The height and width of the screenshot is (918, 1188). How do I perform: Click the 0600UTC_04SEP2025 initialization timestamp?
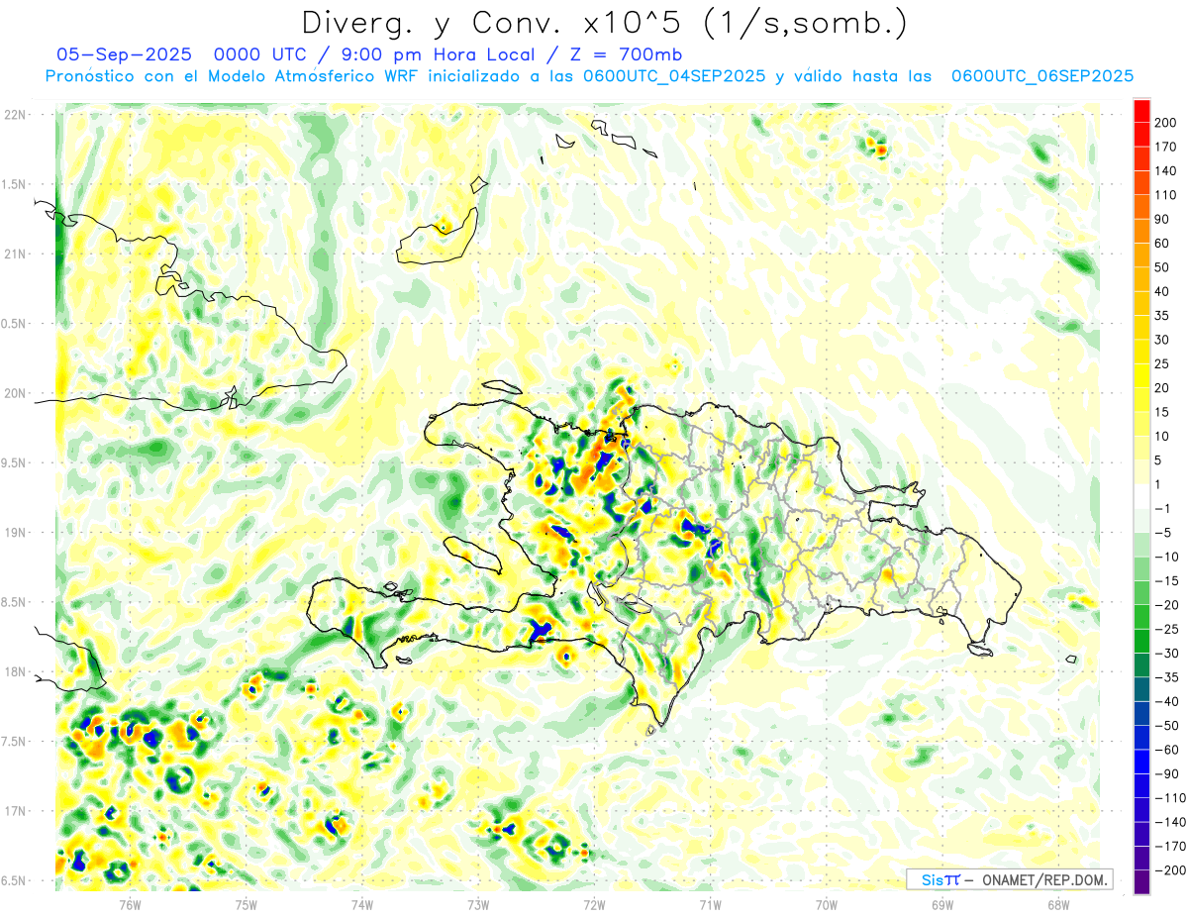(673, 76)
